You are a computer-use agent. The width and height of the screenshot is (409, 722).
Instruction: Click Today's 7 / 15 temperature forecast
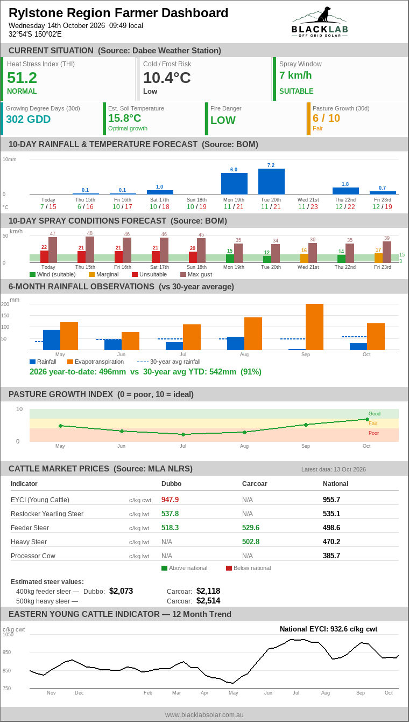point(48,206)
